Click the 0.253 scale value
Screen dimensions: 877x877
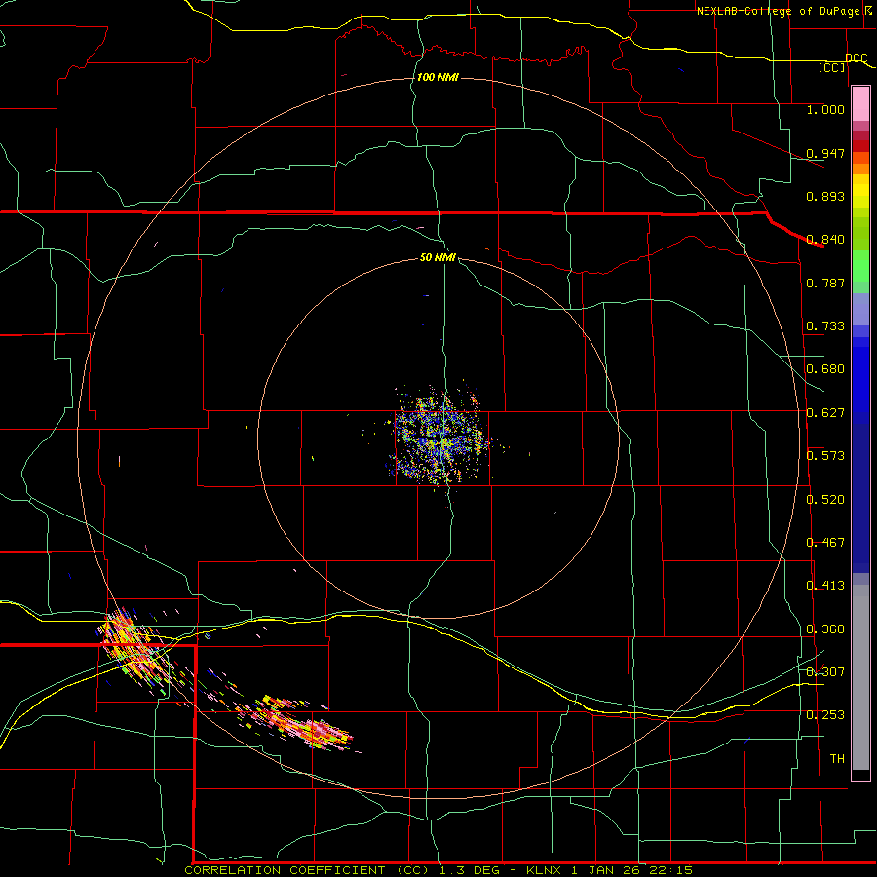pos(825,715)
